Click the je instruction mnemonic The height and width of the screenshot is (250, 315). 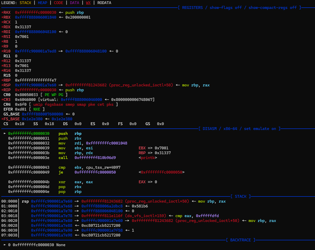(x=61, y=172)
